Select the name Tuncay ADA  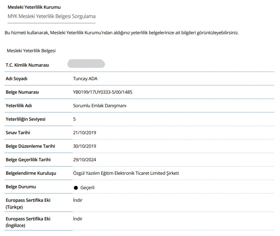pos(85,79)
